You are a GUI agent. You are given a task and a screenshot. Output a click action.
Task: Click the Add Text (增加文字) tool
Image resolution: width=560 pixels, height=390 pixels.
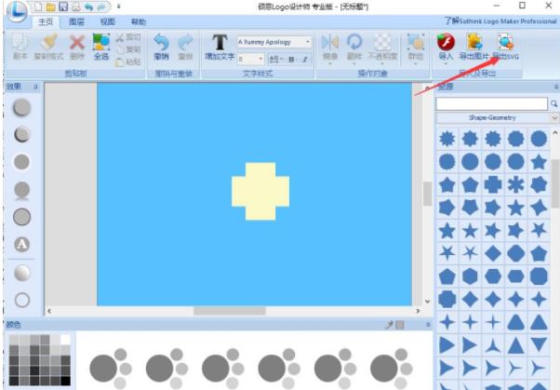tap(220, 43)
